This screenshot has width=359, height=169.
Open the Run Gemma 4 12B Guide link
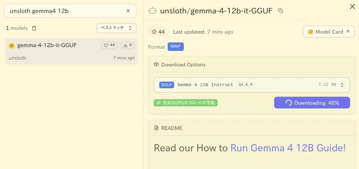tap(288, 148)
